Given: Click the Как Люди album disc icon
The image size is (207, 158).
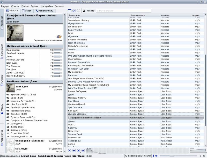Looking at the screenshot, I should click(11, 150).
